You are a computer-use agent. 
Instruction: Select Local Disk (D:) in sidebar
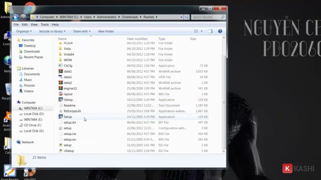pyautogui.click(x=34, y=114)
